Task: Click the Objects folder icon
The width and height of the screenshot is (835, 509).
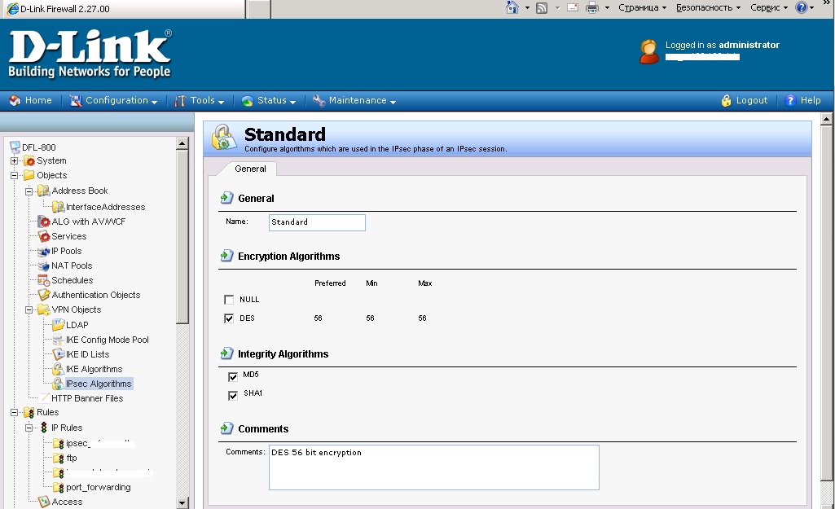Action: 29,175
